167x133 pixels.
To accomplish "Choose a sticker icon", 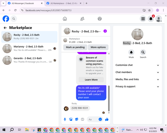I will pos(77,119).
